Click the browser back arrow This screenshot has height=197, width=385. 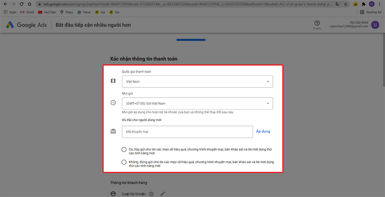click(5, 4)
